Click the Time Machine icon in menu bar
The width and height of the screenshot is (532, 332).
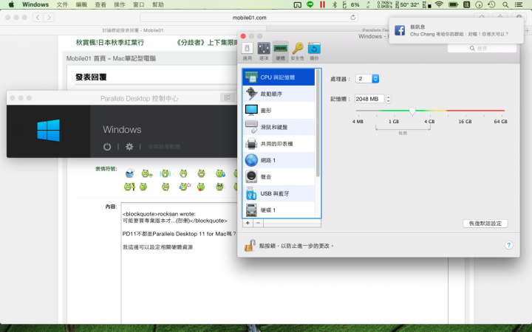491,4
